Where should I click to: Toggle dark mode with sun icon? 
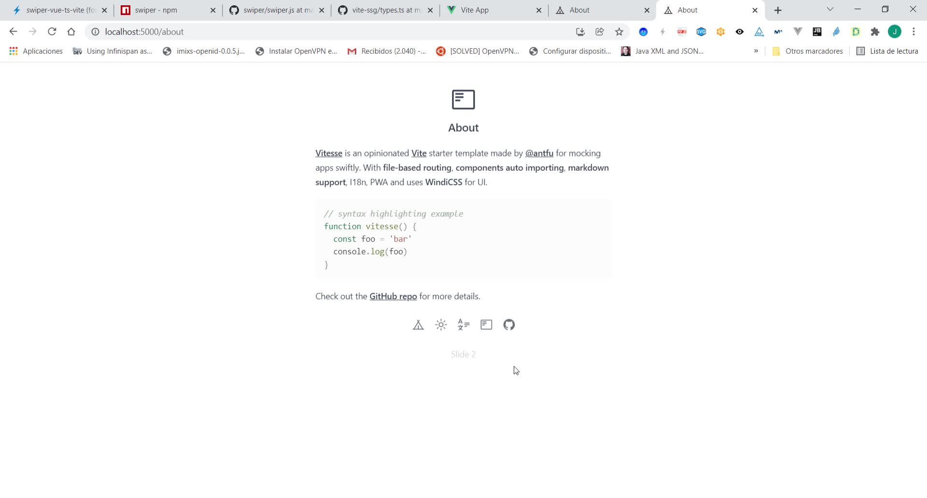click(x=441, y=325)
